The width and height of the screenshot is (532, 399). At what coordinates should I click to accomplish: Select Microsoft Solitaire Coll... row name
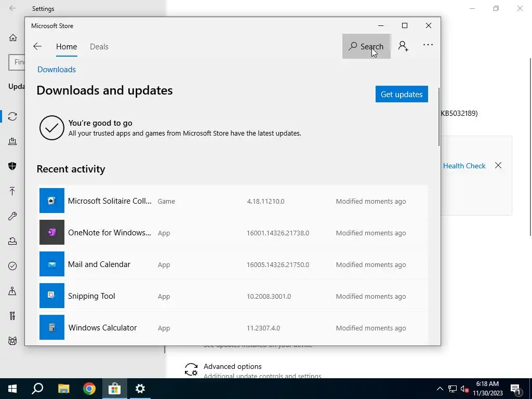110,201
